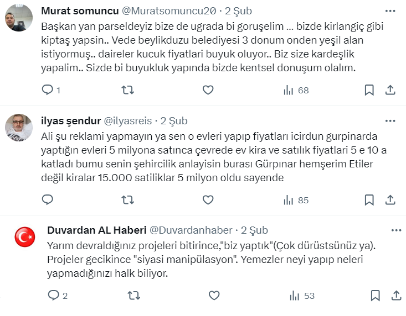Open more options on Duvardan AL Haberi tweet
The width and height of the screenshot is (406, 316).
click(x=396, y=230)
